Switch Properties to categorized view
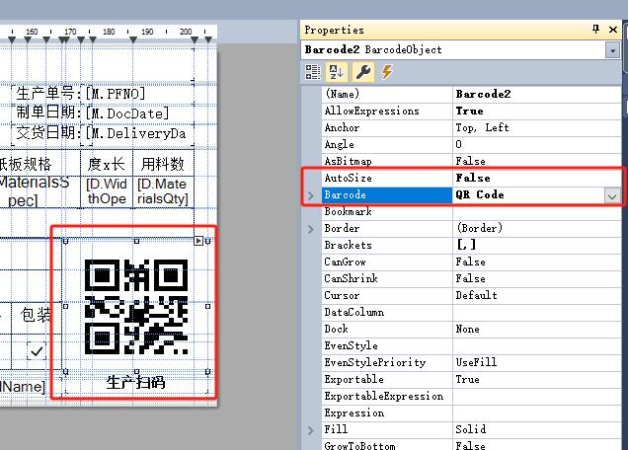Viewport: 628px width, 450px height. 313,72
